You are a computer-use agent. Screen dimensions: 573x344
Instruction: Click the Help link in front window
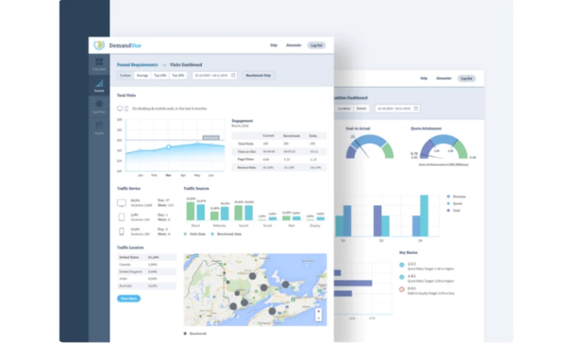point(274,45)
